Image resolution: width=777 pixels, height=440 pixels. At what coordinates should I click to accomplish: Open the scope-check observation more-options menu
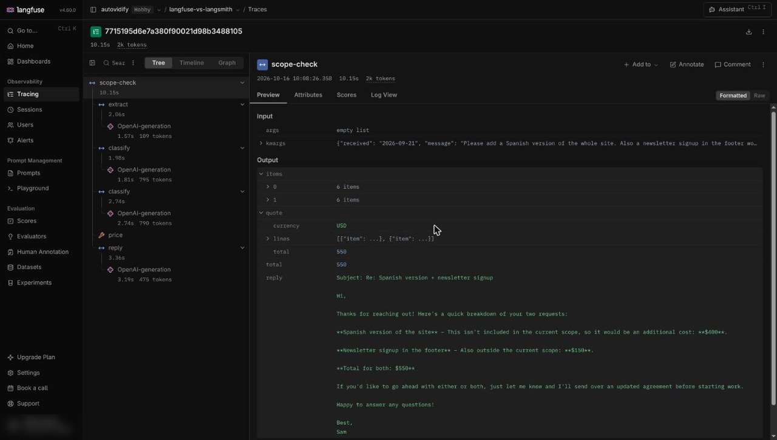(x=764, y=64)
